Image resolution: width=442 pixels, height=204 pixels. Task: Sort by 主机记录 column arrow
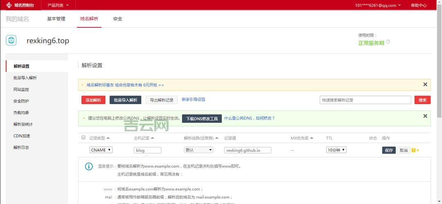tap(153, 138)
